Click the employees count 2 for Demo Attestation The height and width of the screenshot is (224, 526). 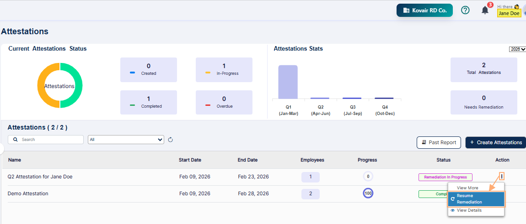pos(310,194)
